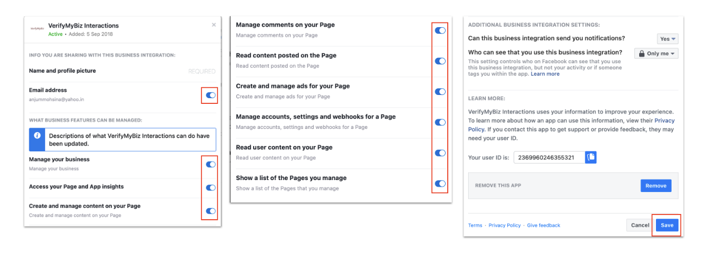Toggle Email address sharing off

click(x=211, y=96)
